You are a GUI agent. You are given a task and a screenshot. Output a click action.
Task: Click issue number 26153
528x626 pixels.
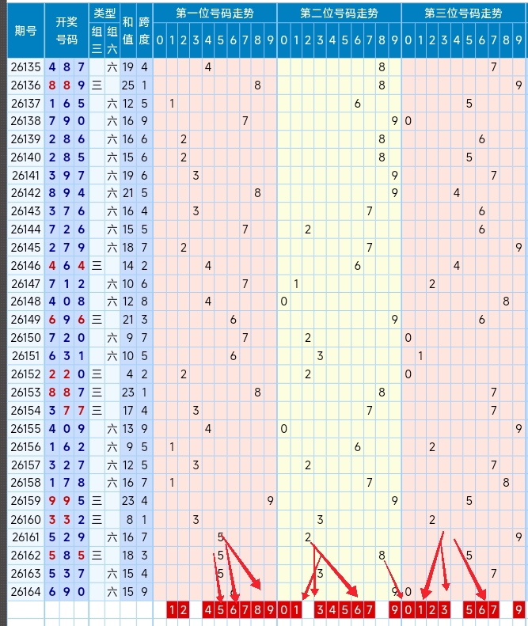26,392
